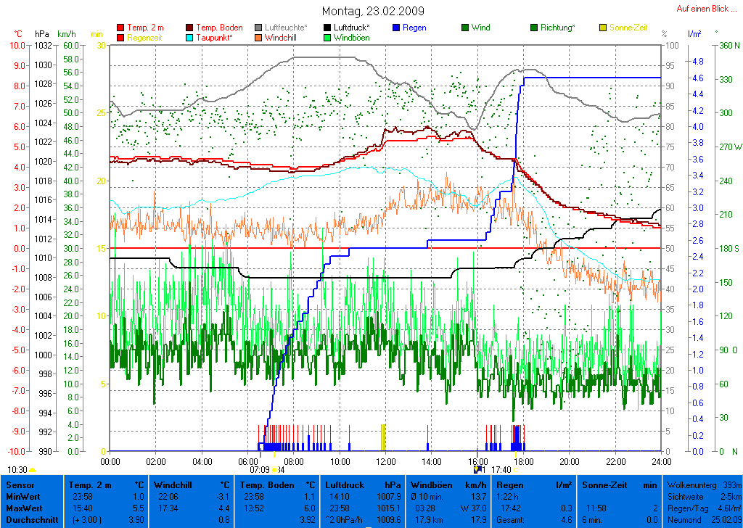Image resolution: width=743 pixels, height=528 pixels.
Task: Click the blue Regen legend square
Action: click(x=396, y=28)
